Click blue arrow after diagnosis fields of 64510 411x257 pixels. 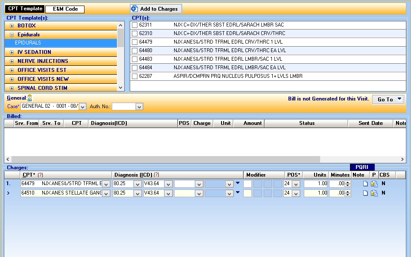click(238, 192)
